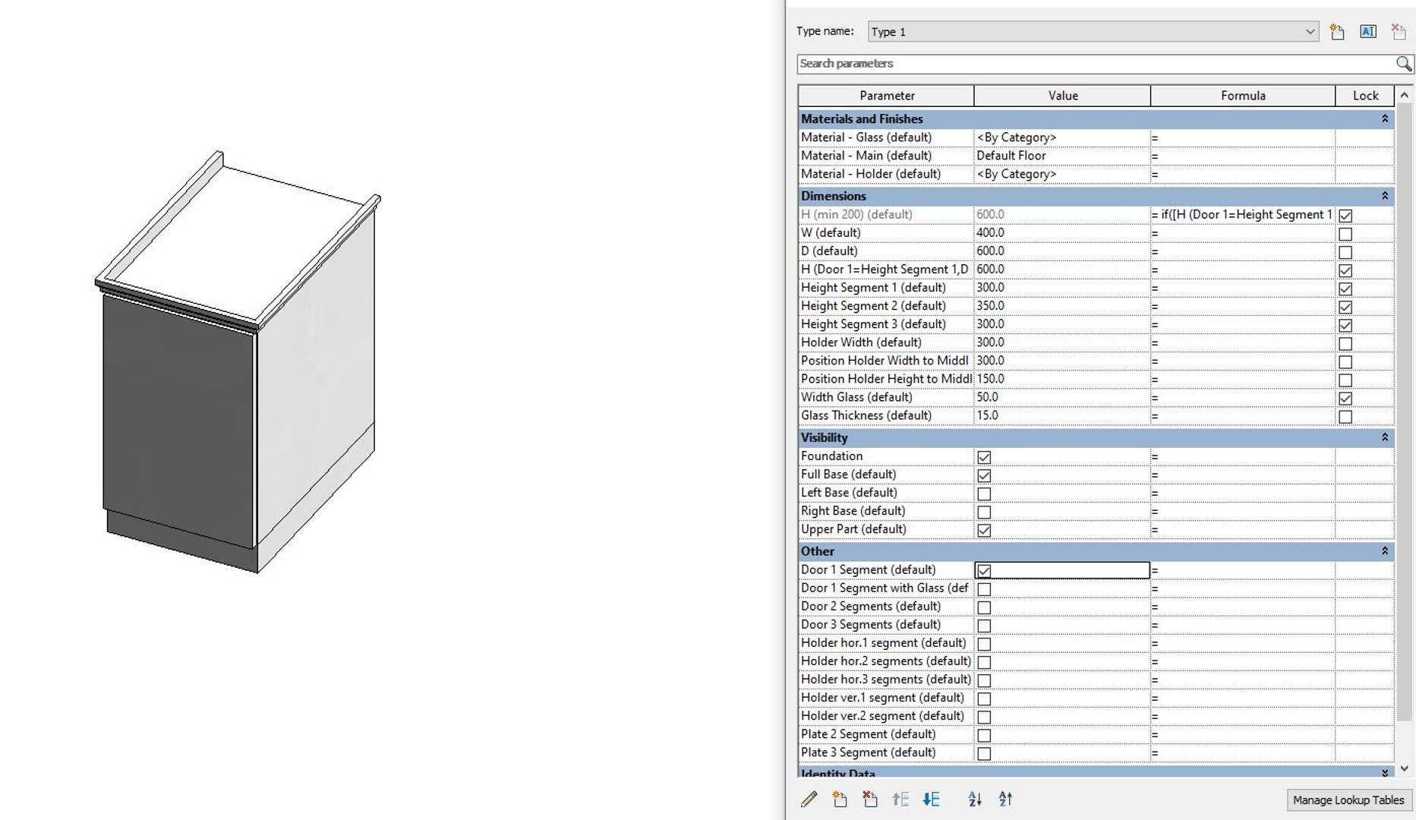Click the Lock column header
The width and height of the screenshot is (1416, 820).
click(x=1365, y=96)
